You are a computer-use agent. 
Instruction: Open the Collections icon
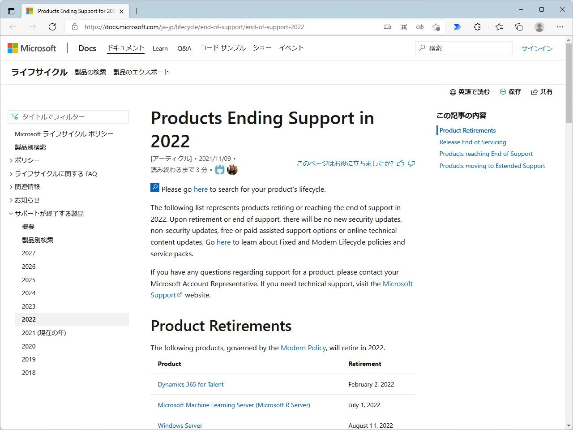[519, 27]
